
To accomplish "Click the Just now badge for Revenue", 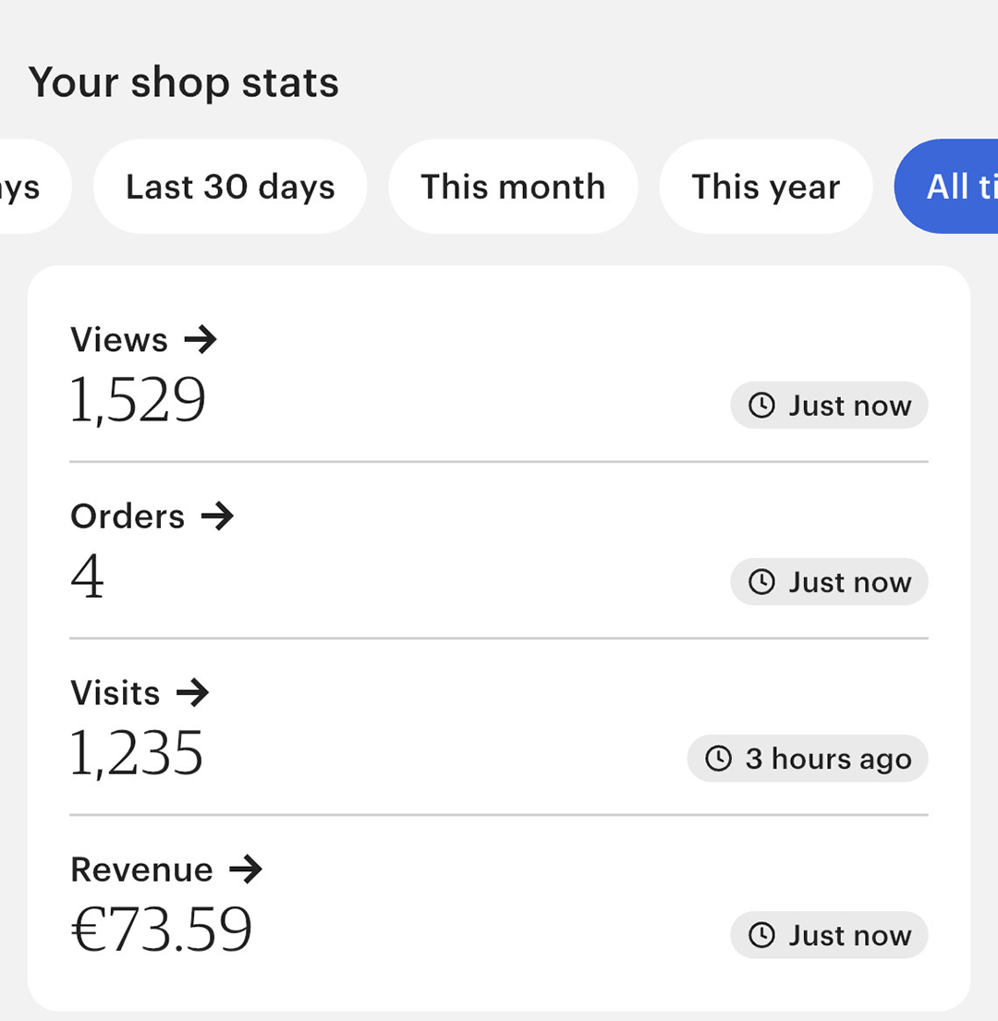I will tap(829, 934).
